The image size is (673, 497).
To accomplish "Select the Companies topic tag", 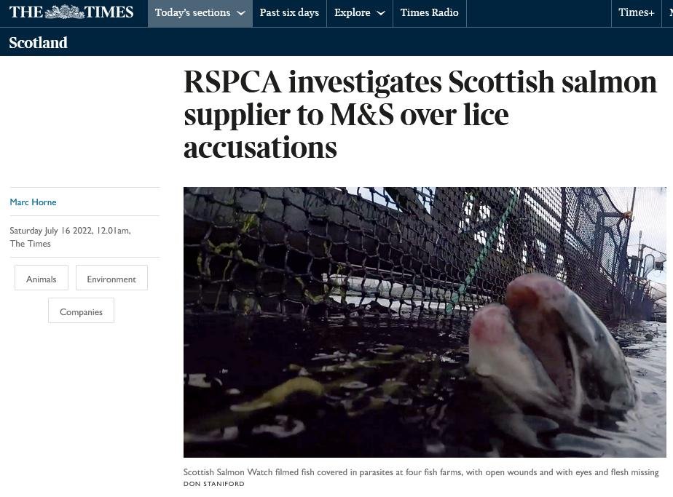I will (x=81, y=311).
